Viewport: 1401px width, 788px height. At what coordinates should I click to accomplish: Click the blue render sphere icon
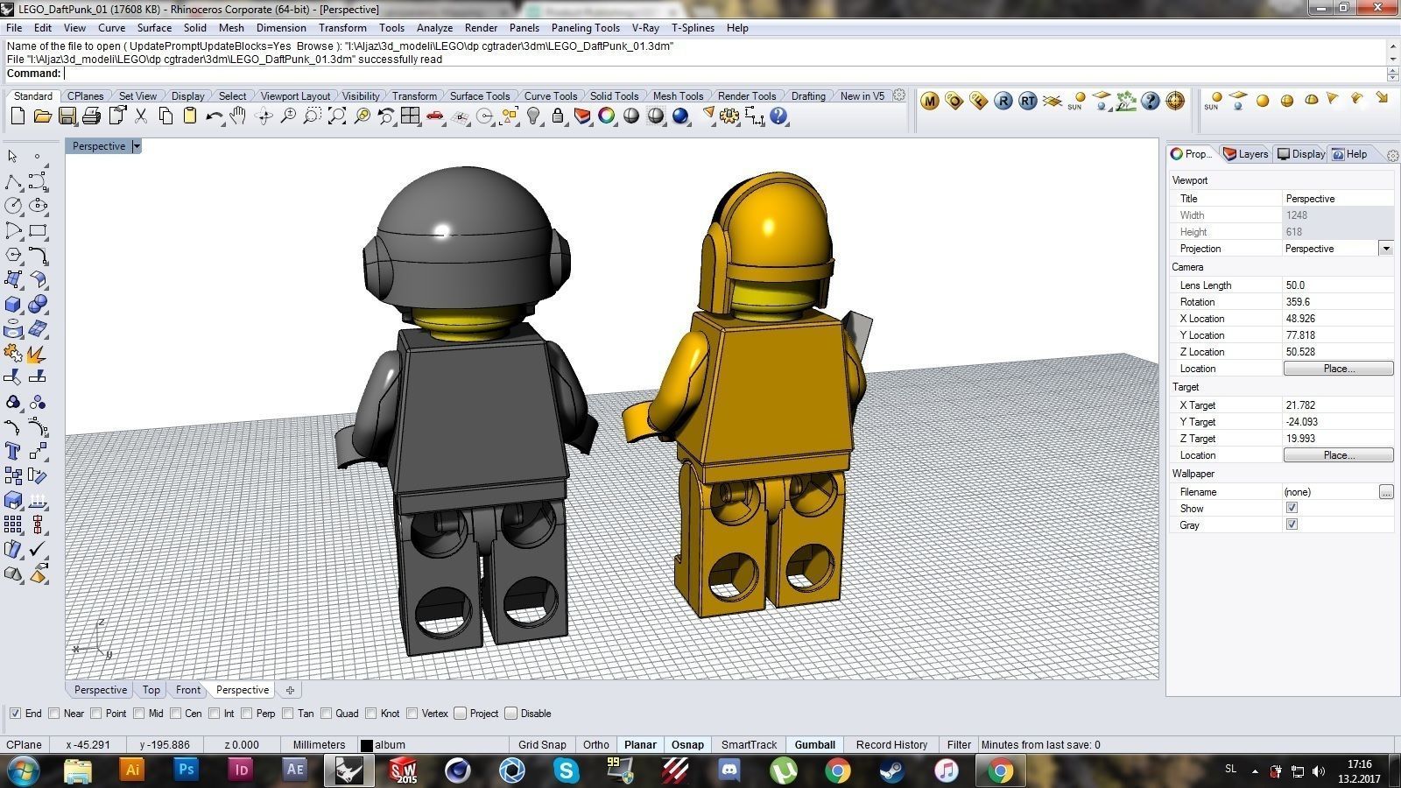point(680,116)
